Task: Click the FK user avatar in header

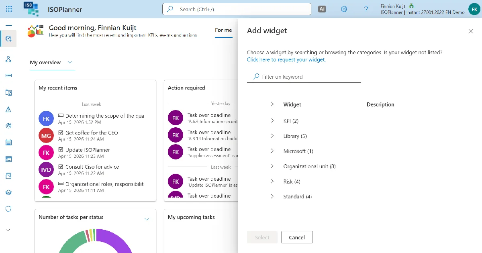Action: point(474,9)
